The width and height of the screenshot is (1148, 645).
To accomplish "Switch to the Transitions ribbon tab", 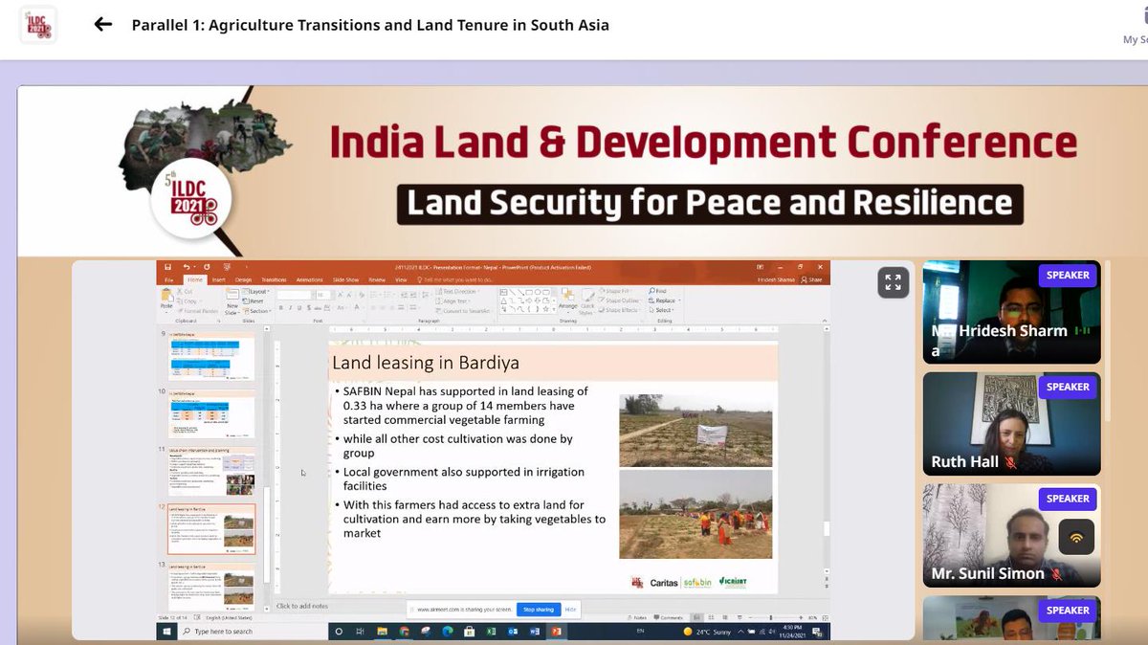I will click(x=274, y=279).
